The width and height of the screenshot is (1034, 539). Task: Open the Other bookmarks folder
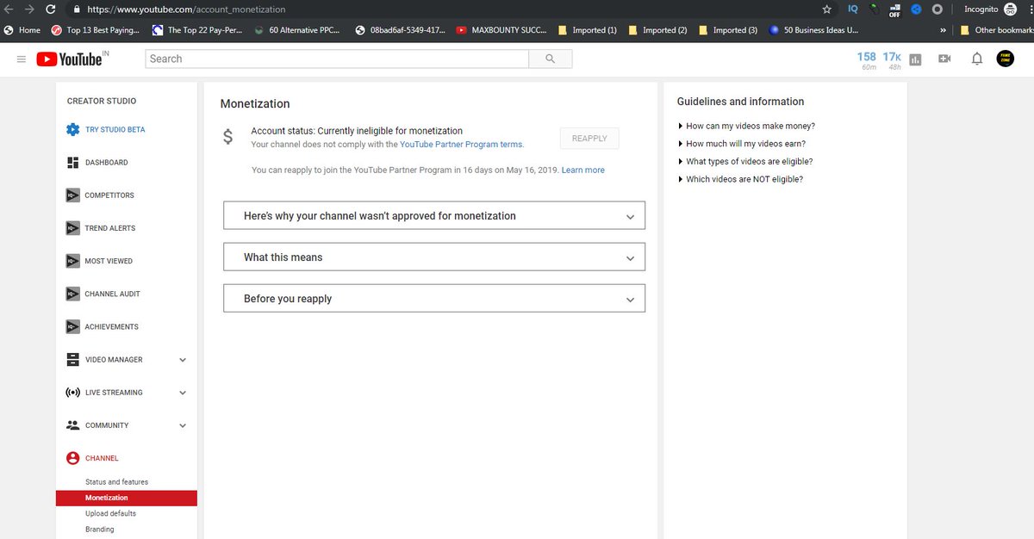997,30
